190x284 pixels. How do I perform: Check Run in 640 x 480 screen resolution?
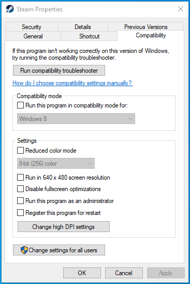tap(20, 178)
